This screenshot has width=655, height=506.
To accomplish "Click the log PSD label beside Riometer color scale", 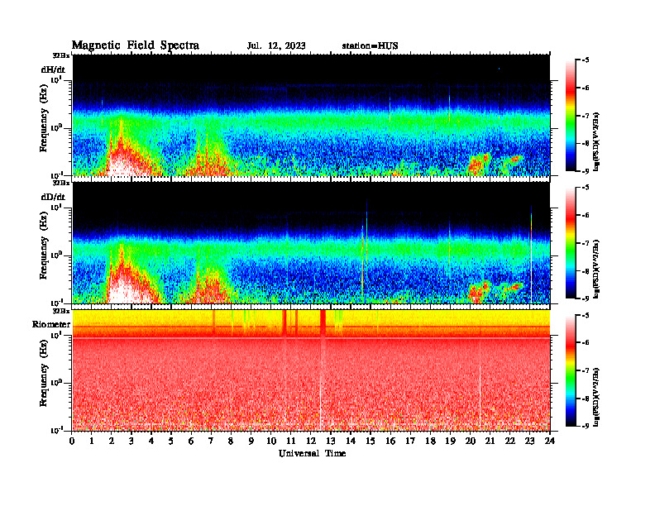I will 596,397.
